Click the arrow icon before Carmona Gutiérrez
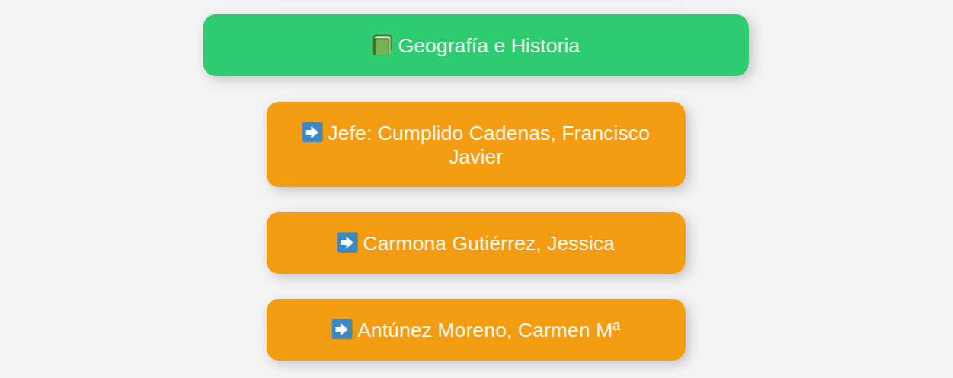 [x=347, y=243]
